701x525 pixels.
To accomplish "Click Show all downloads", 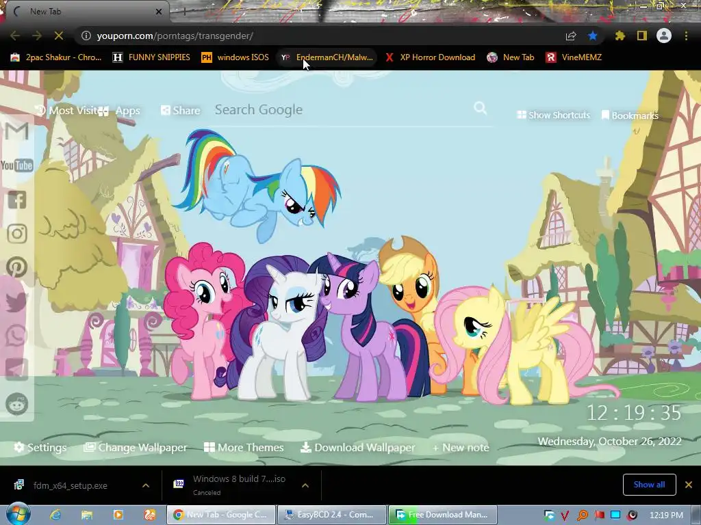I will tap(649, 485).
